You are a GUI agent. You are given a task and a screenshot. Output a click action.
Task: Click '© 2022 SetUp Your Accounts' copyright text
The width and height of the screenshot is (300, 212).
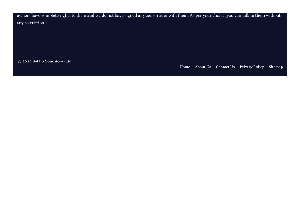tap(44, 61)
